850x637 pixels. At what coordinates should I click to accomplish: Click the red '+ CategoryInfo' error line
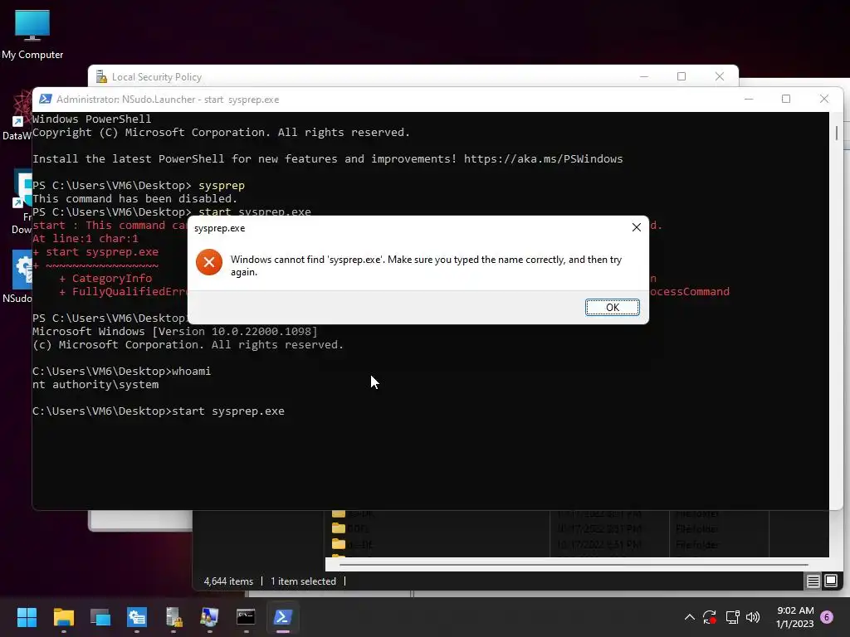click(105, 279)
